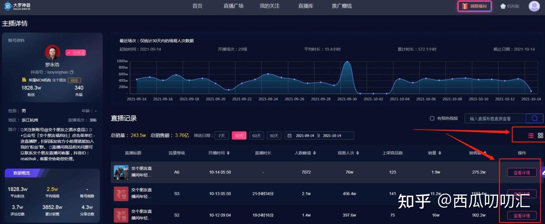Filter records by 60天
This screenshot has width=545, height=224.
pyautogui.click(x=256, y=135)
